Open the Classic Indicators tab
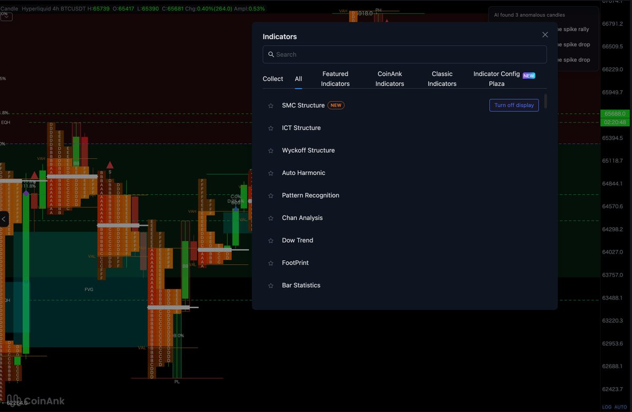 tap(442, 79)
